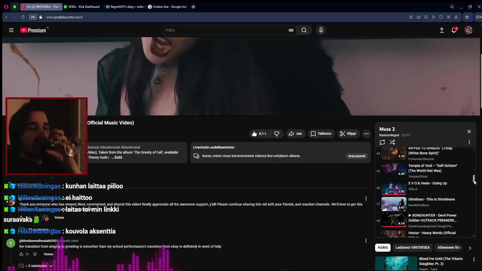Open the RandomRegret playlist owner link
Viewport: 482px width, 271px height.
[389, 135]
